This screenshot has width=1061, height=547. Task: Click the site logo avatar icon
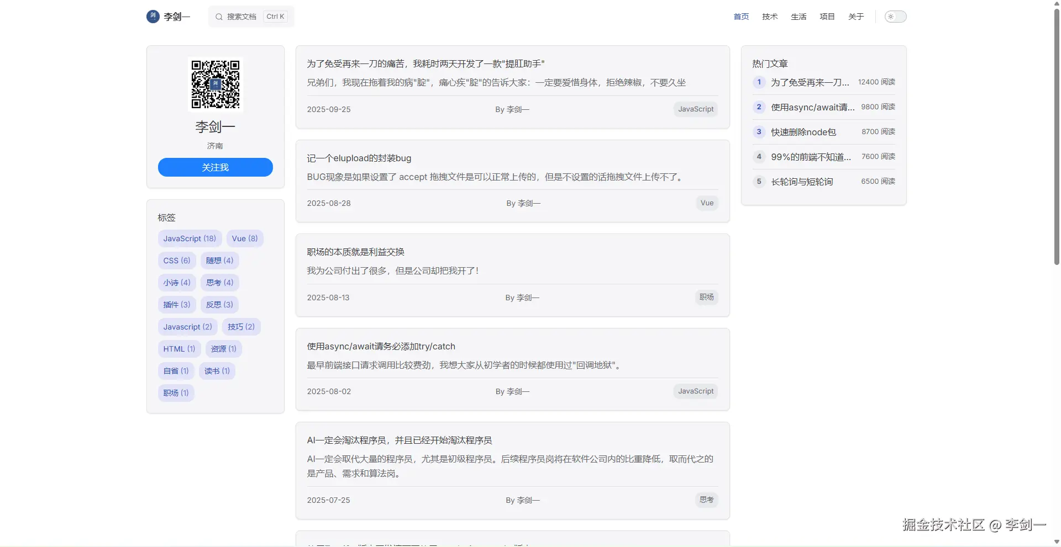tap(153, 17)
